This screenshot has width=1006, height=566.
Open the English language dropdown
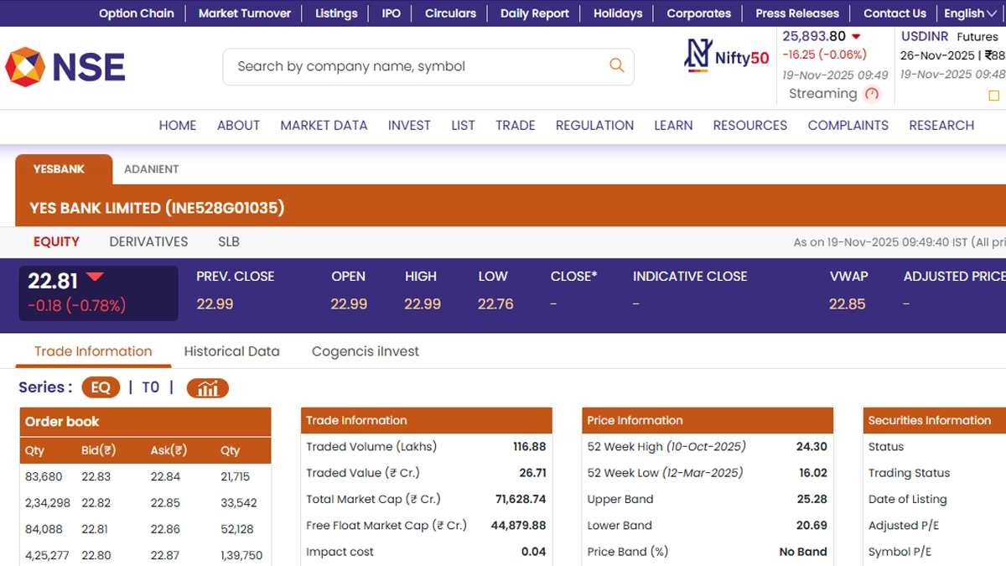pyautogui.click(x=969, y=13)
